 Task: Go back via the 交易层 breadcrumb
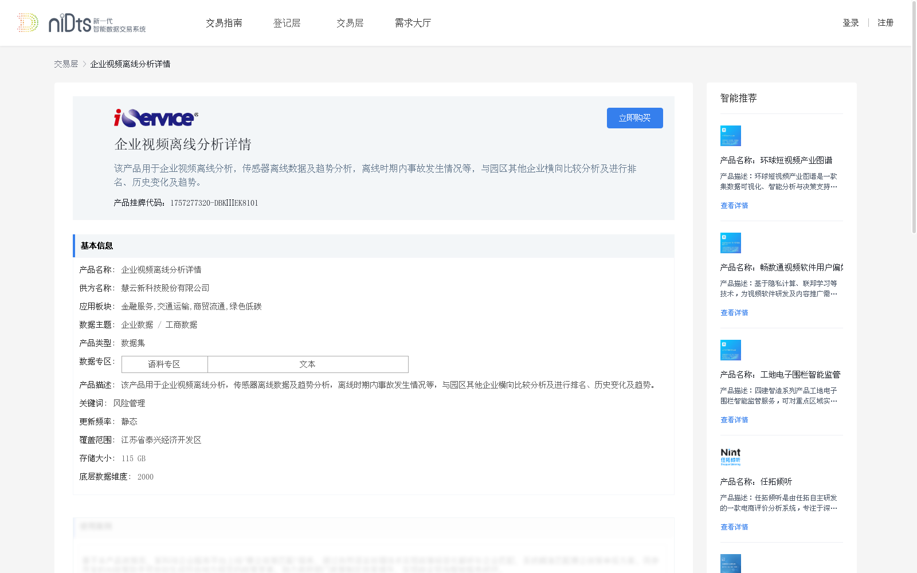tap(66, 64)
